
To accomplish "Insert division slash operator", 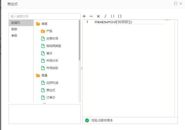I will coord(105,16).
